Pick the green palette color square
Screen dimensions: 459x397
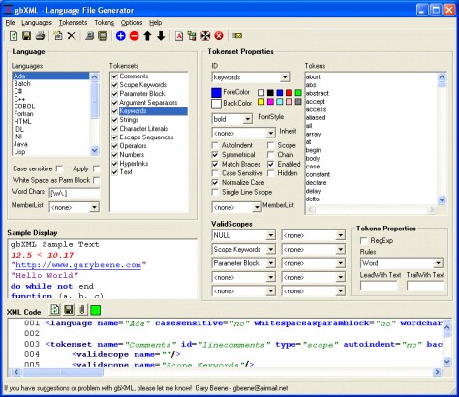pos(298,93)
